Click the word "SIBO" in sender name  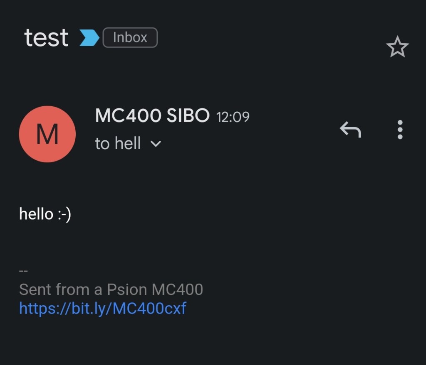click(x=188, y=116)
